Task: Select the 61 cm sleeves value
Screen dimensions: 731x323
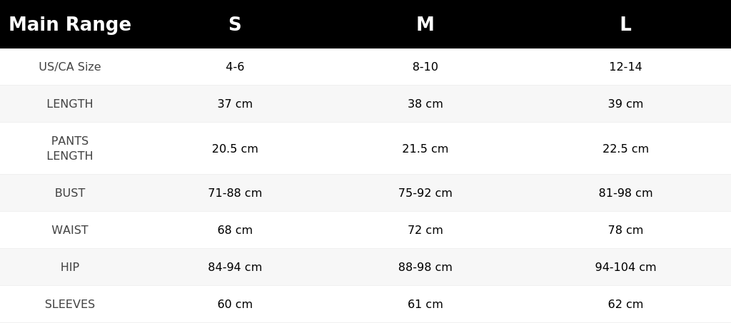Action: pos(425,304)
